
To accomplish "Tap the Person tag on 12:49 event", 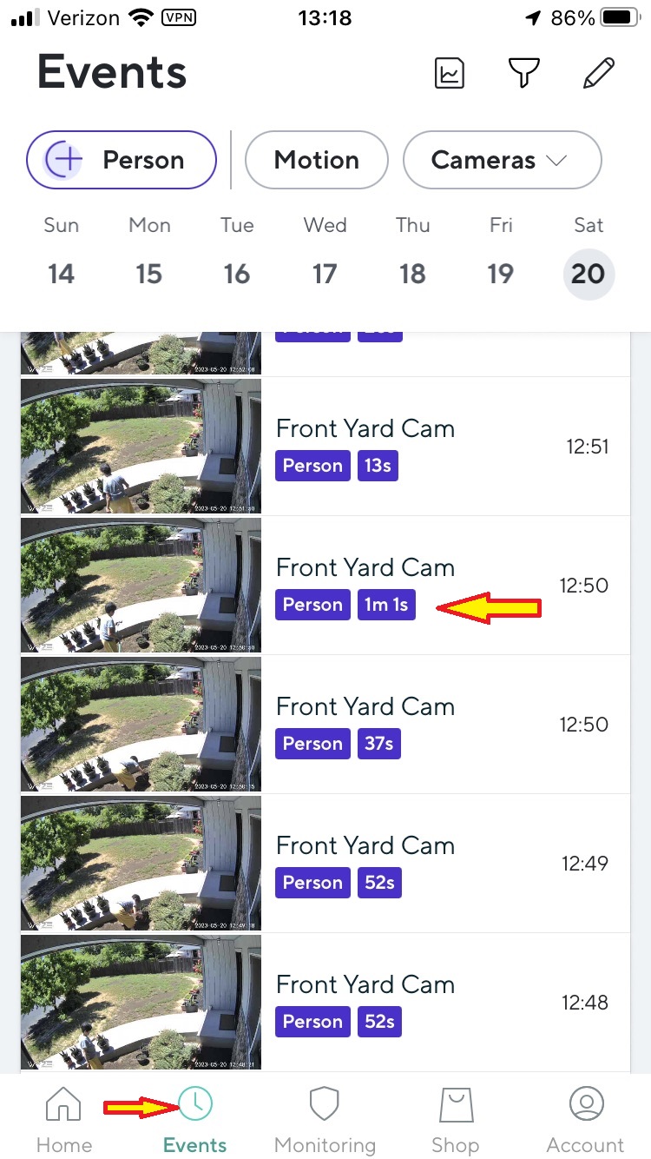I will pyautogui.click(x=312, y=883).
